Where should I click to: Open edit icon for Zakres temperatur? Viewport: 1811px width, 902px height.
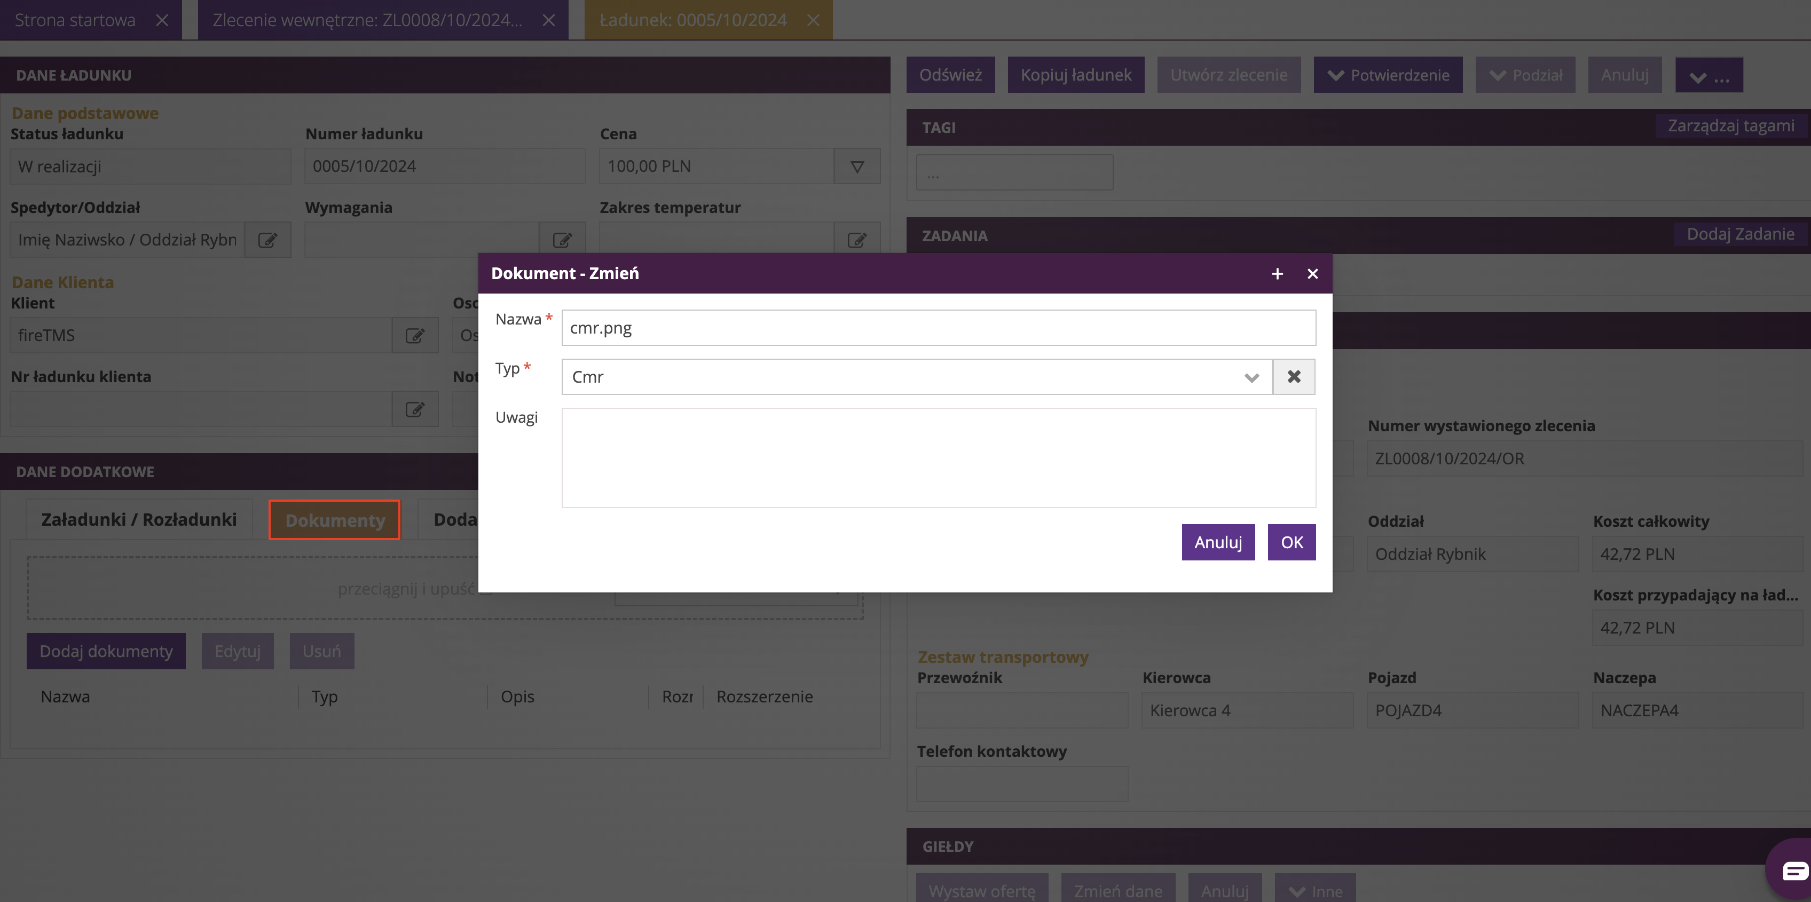point(856,240)
